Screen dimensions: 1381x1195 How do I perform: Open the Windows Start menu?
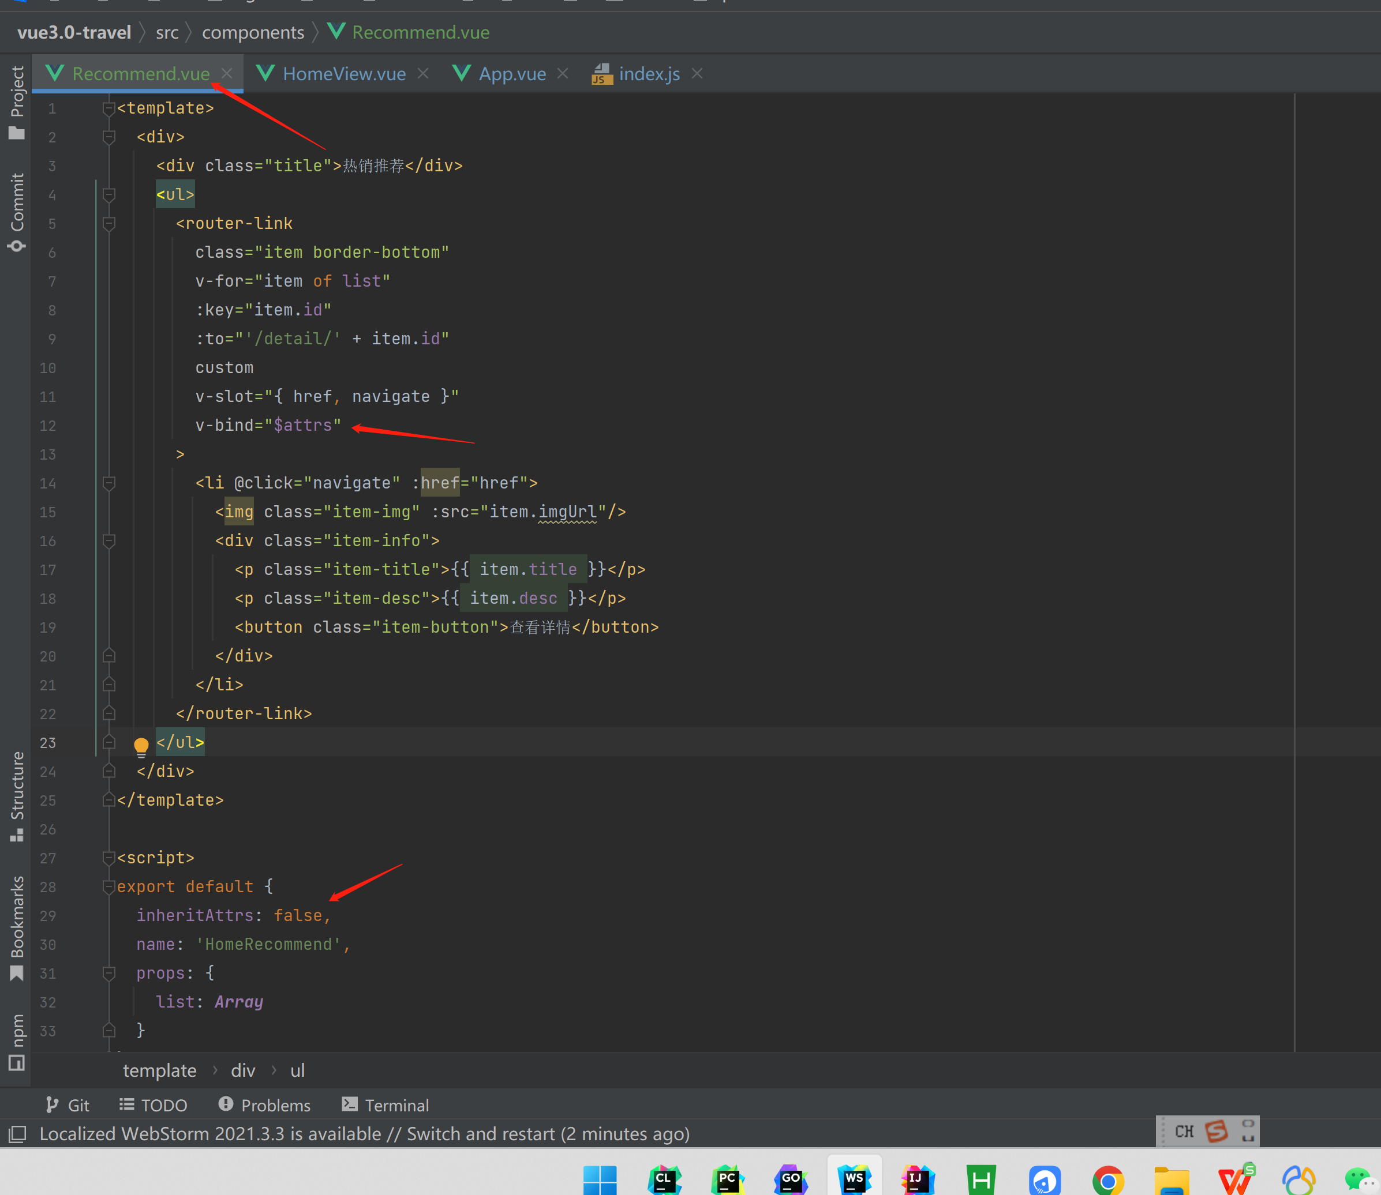(x=600, y=1179)
